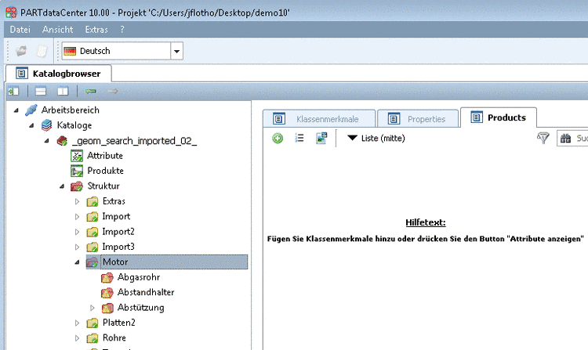Viewport: 588px width, 350px height.
Task: Click the Abgasrohr warning folder icon
Action: [107, 277]
